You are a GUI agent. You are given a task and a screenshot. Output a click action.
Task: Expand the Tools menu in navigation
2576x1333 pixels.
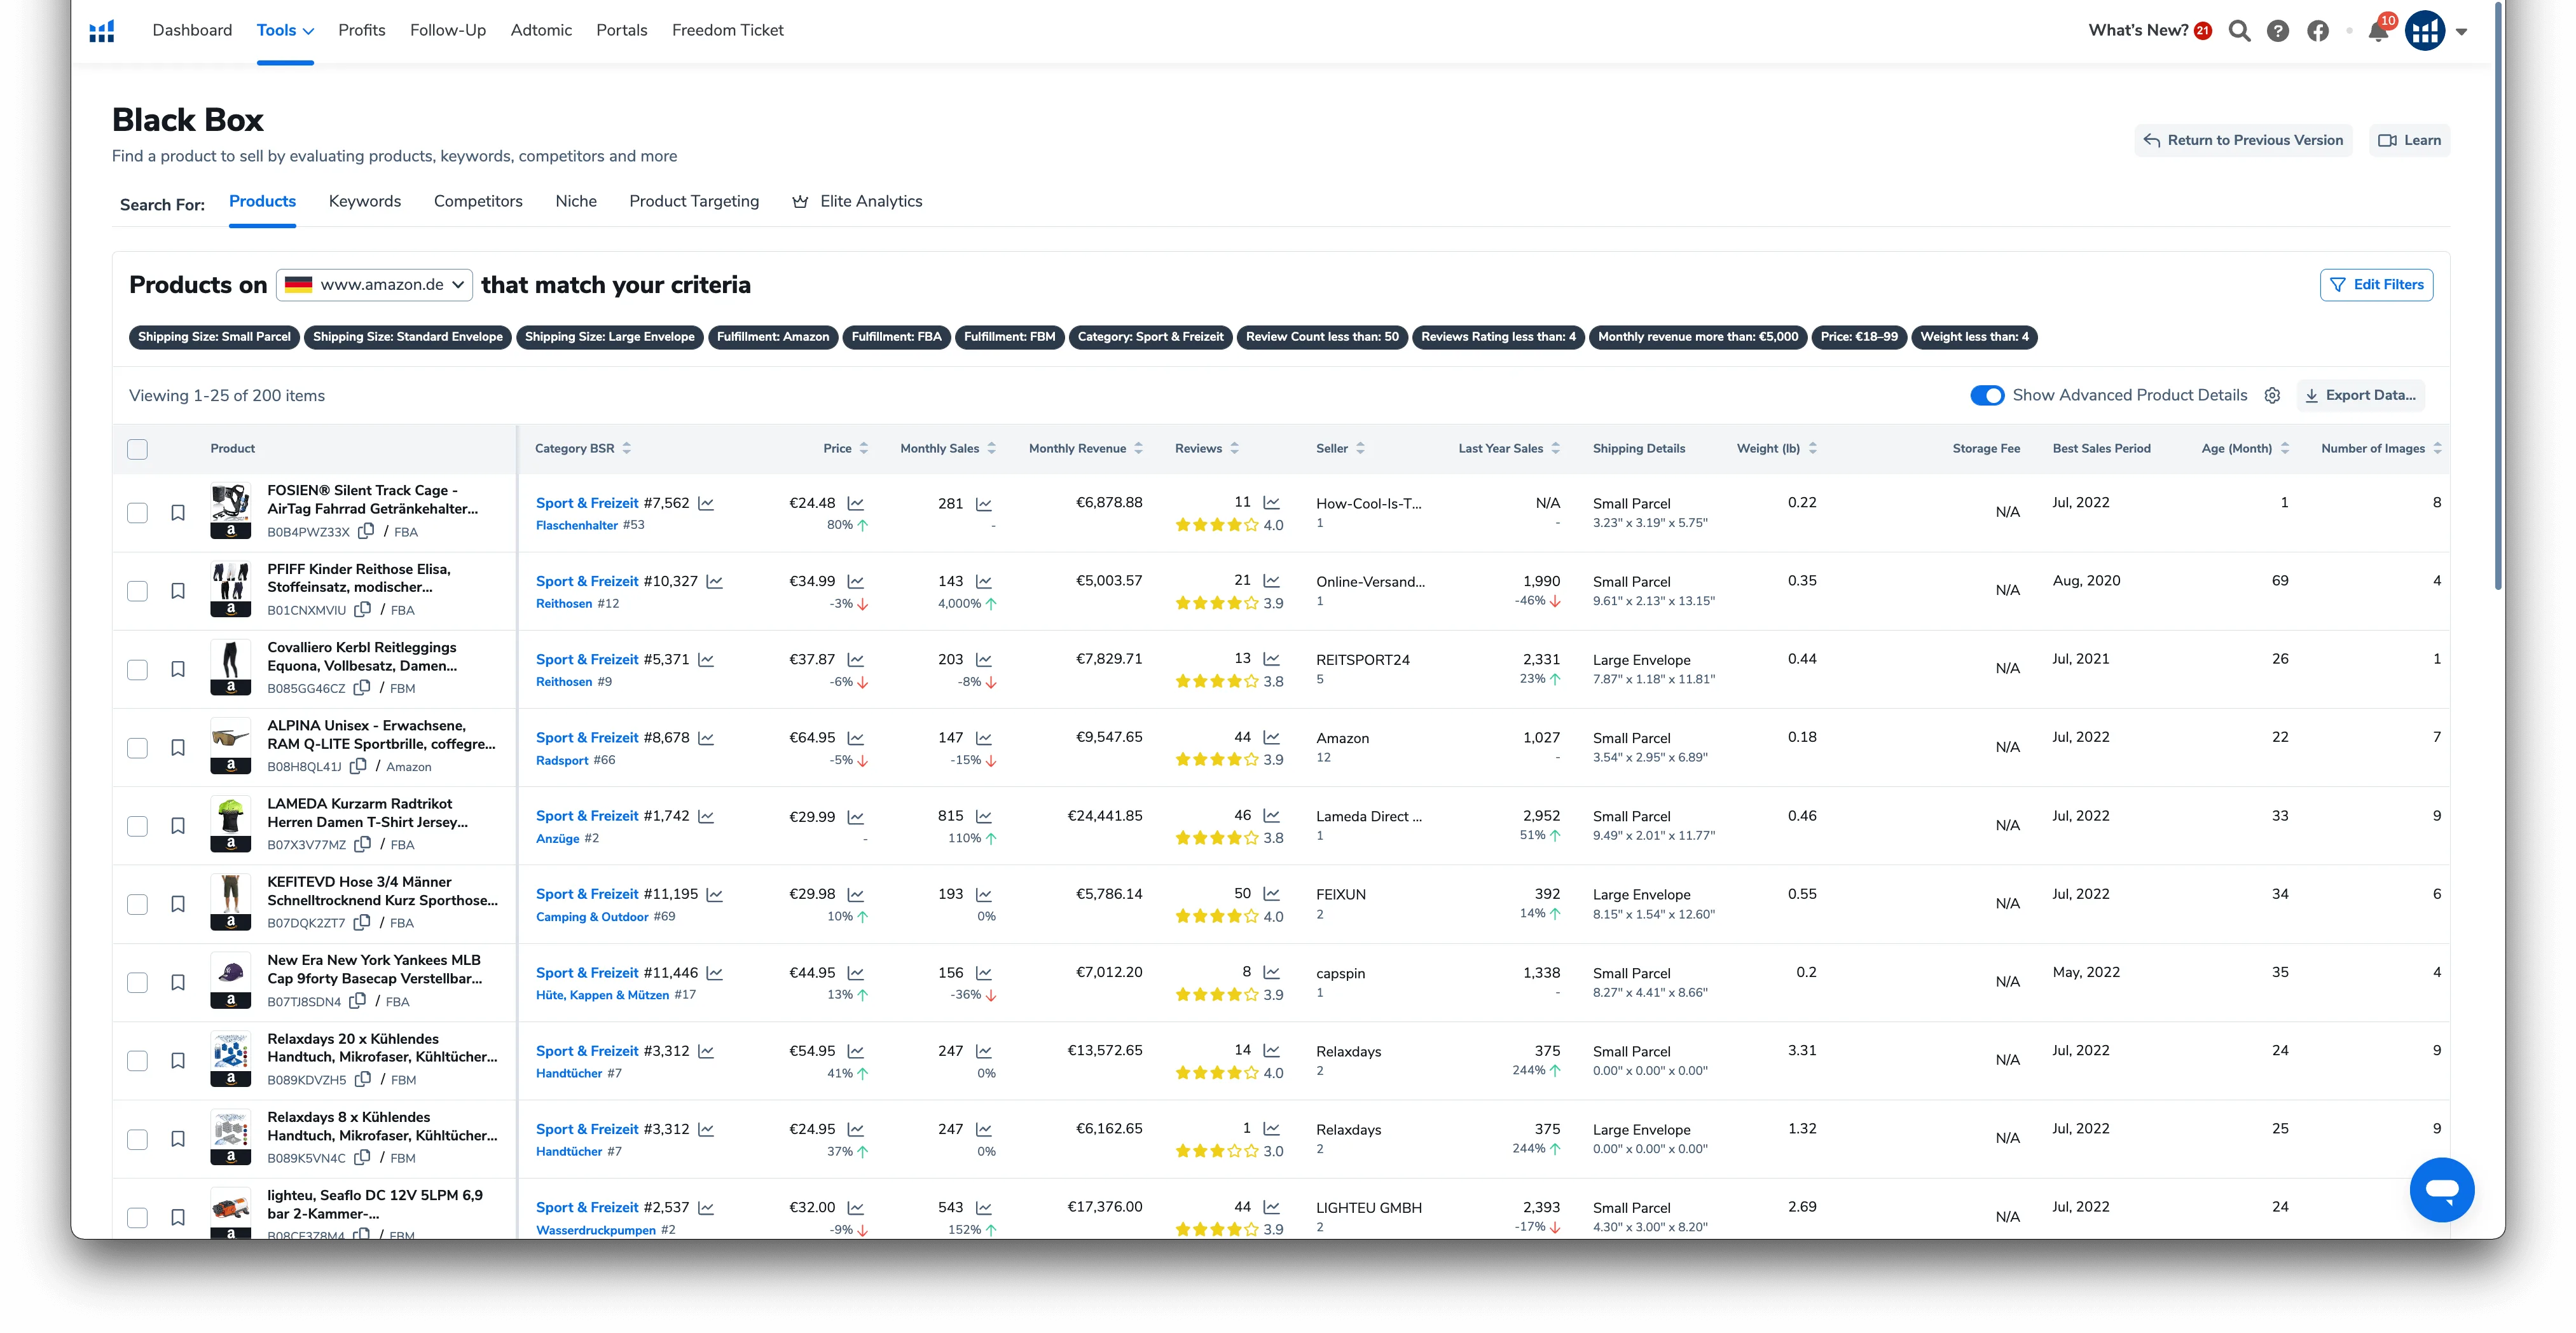(x=285, y=30)
